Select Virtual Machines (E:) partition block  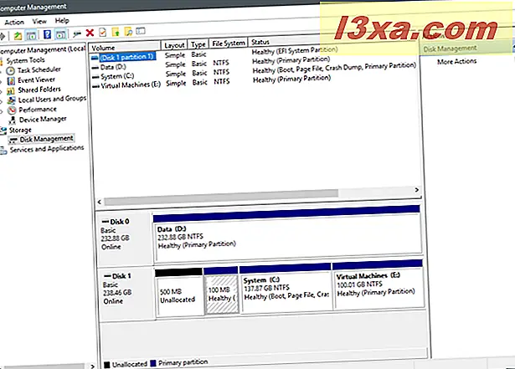[x=378, y=284]
